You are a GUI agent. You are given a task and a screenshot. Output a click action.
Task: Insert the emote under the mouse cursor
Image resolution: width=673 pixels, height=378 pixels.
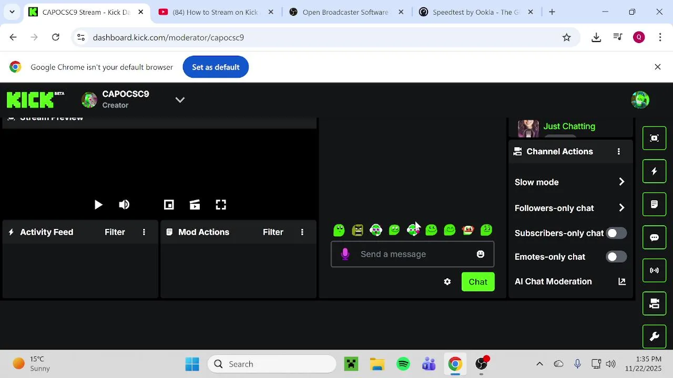413,230
